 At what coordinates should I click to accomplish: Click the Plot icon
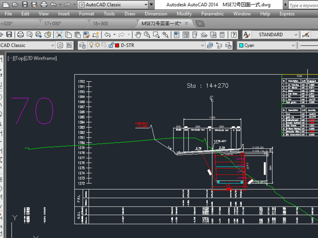pyautogui.click(x=21, y=35)
